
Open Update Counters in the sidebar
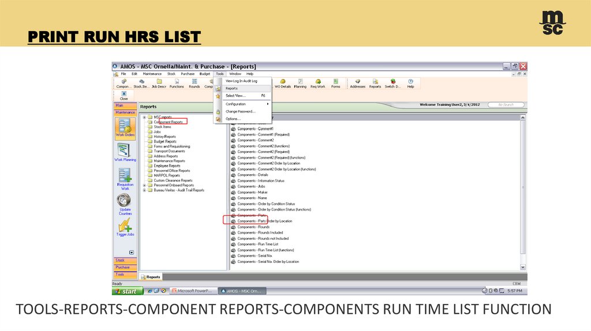click(125, 205)
